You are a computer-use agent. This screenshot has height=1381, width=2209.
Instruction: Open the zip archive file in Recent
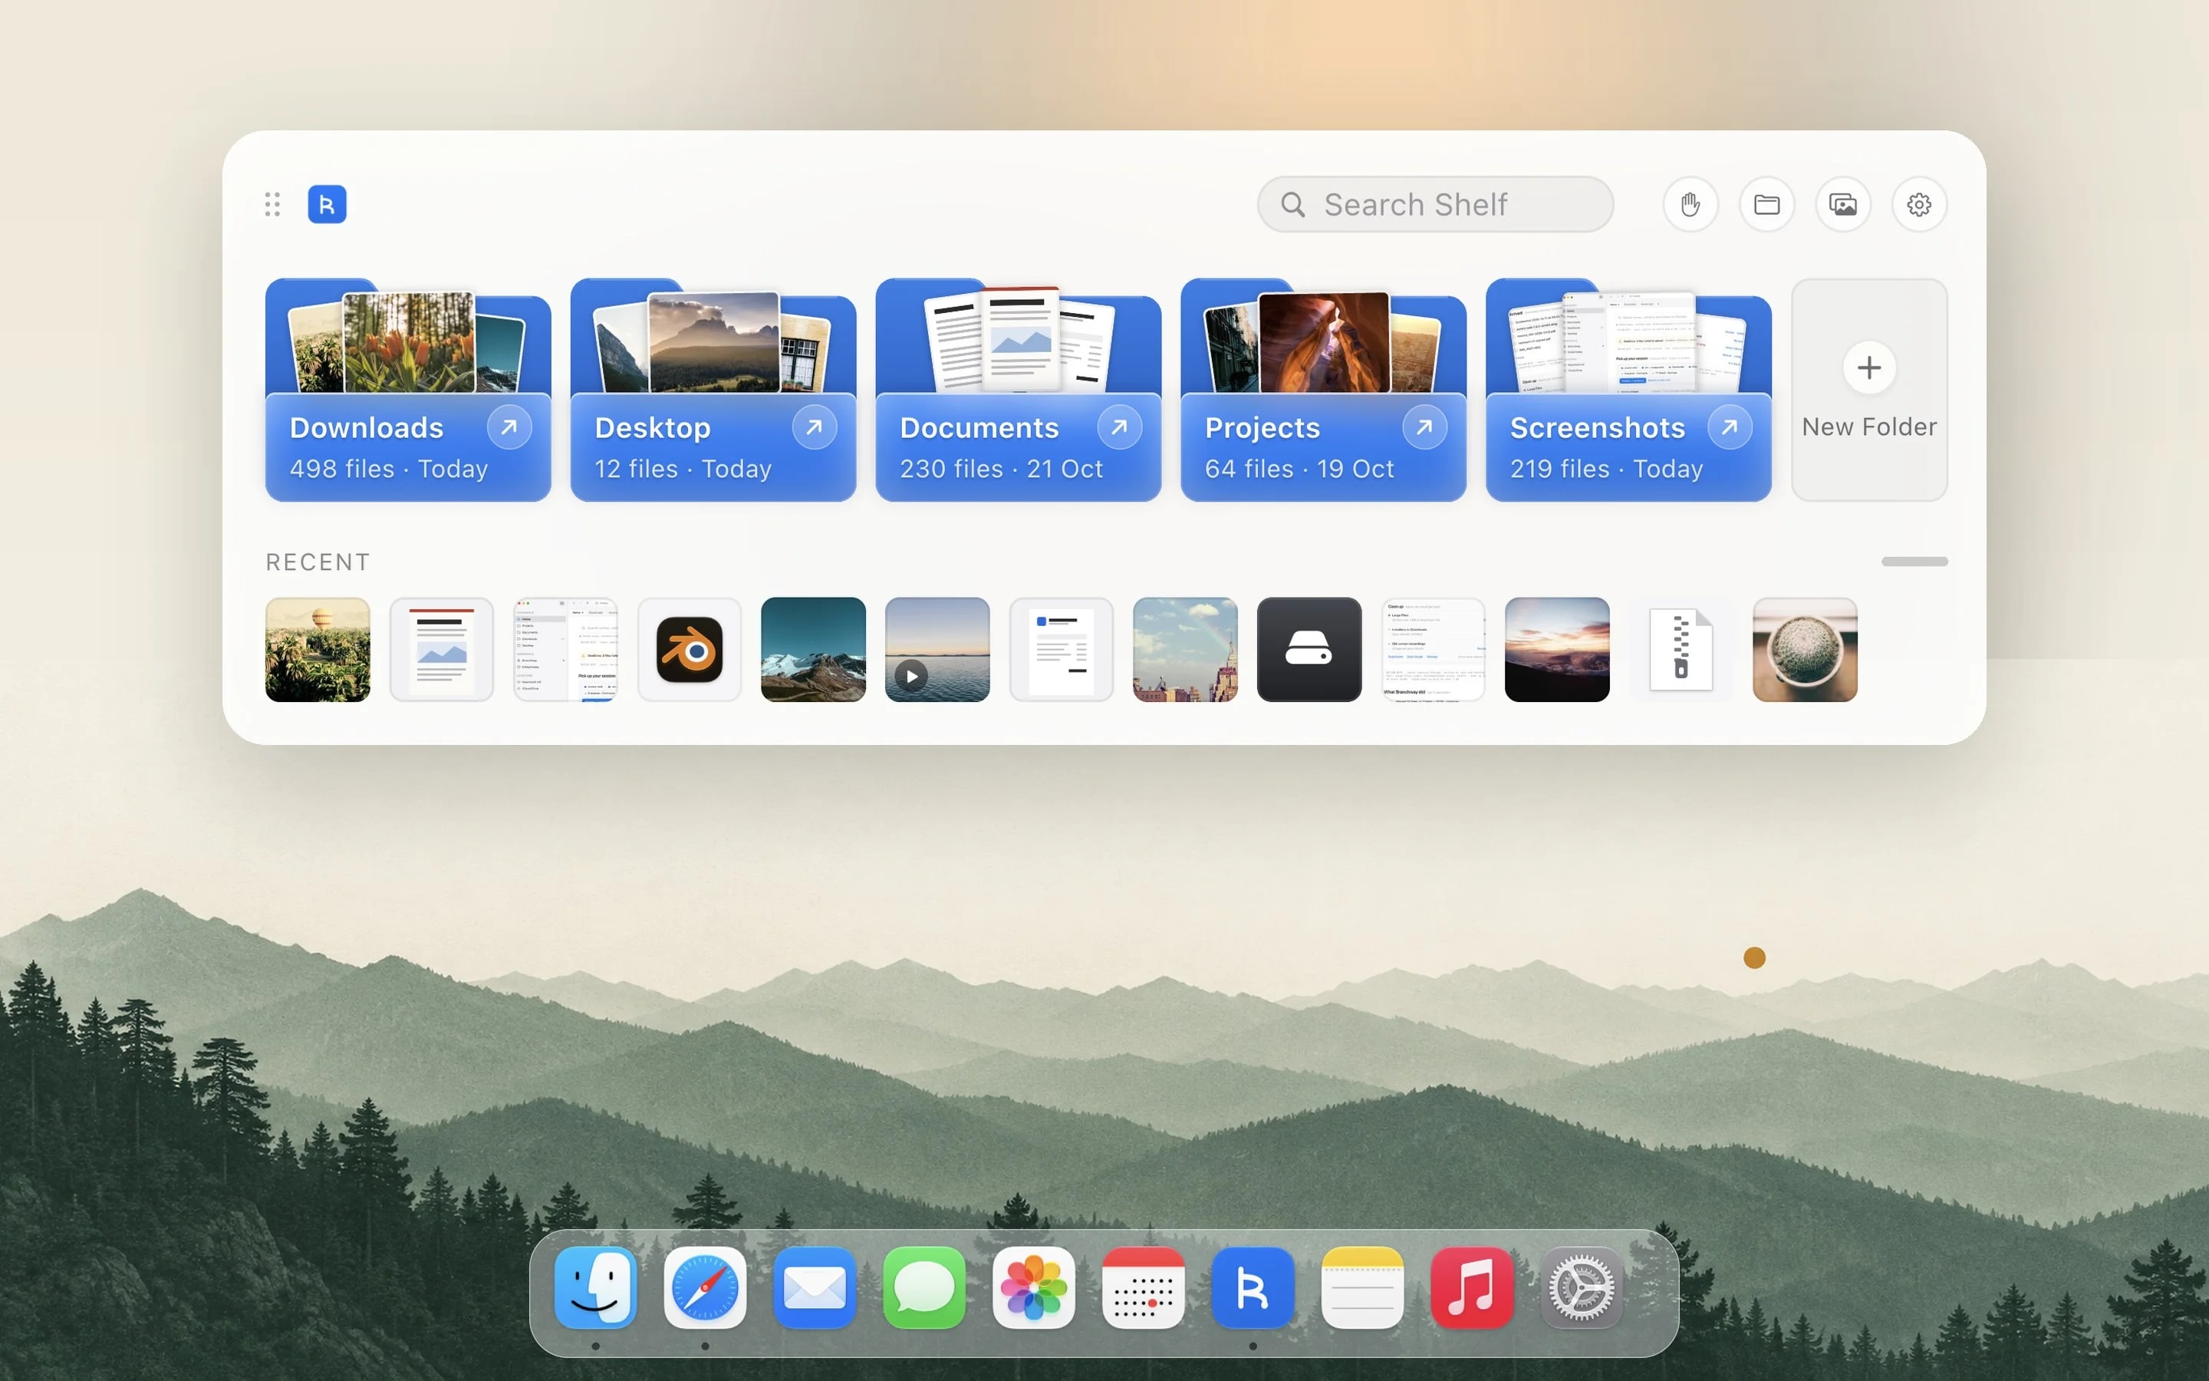tap(1681, 649)
